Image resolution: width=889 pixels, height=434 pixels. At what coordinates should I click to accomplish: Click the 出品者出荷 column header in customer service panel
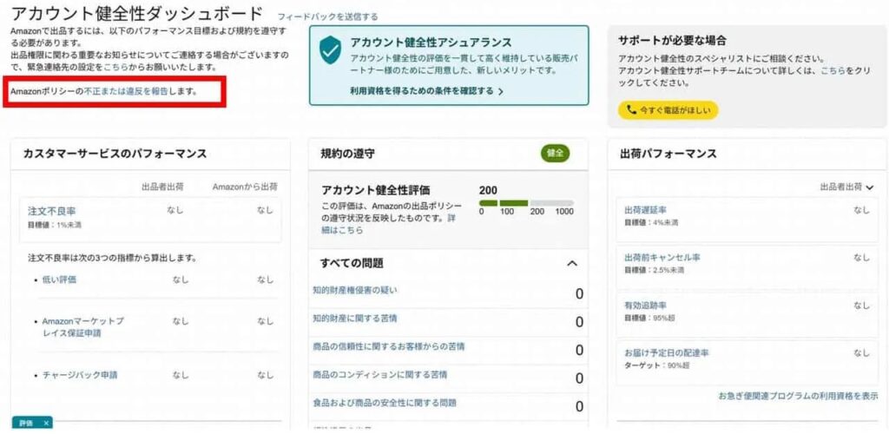pos(162,187)
